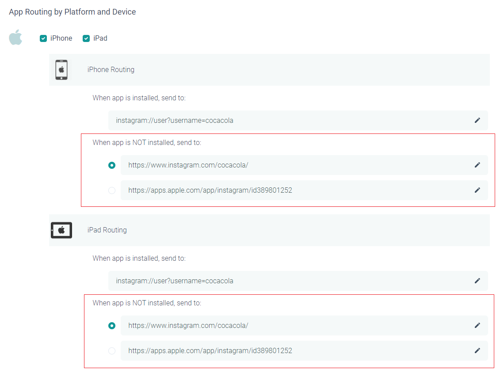Edit iPad Instagram web URL via pencil icon
Image resolution: width=500 pixels, height=373 pixels.
pos(477,326)
